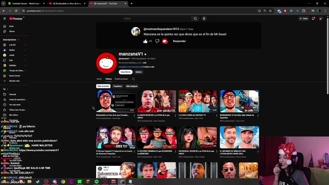Open options for Bicibandido es Peor video
This screenshot has width=329, height=185.
(134, 115)
